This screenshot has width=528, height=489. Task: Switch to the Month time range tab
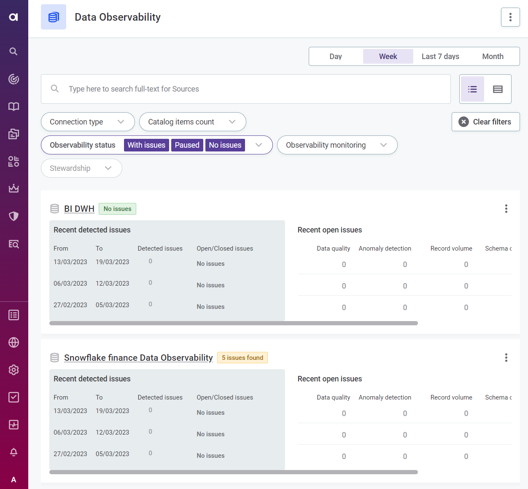pyautogui.click(x=492, y=56)
